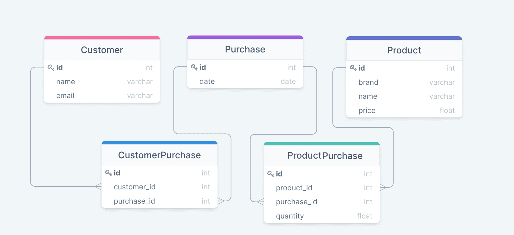Screen dimensions: 514x235
Task: Click the teal color bar above ProductPurchase
Action: point(322,143)
